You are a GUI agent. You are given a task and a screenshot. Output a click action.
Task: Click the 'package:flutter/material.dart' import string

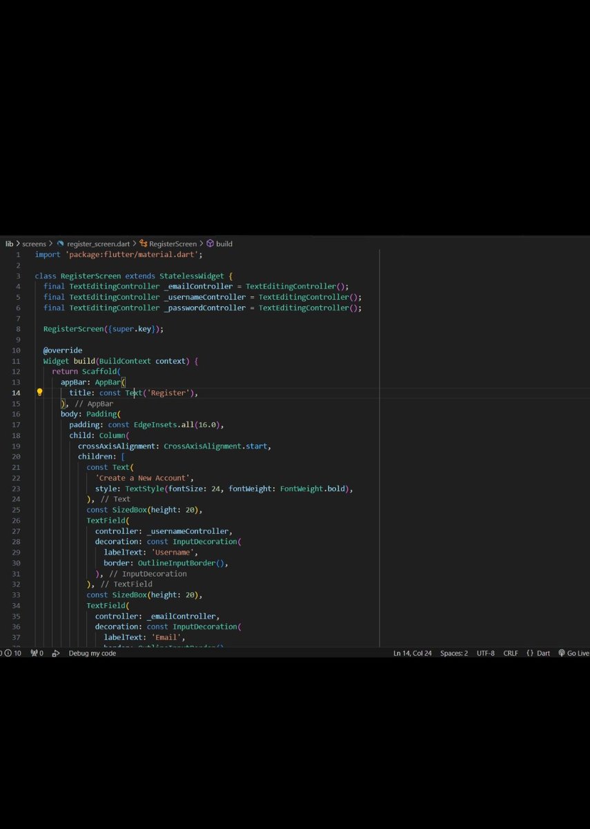132,254
